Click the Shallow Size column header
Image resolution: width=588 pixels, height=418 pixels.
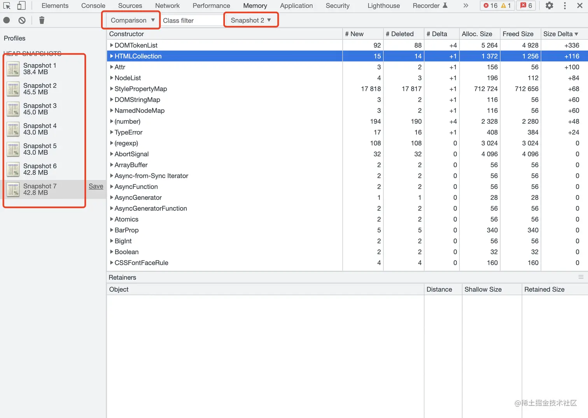pos(492,289)
